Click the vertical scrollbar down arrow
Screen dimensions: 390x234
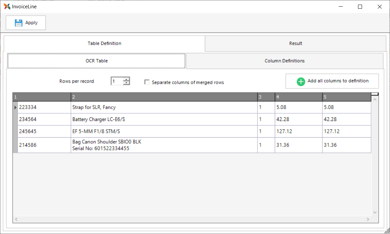coord(375,212)
